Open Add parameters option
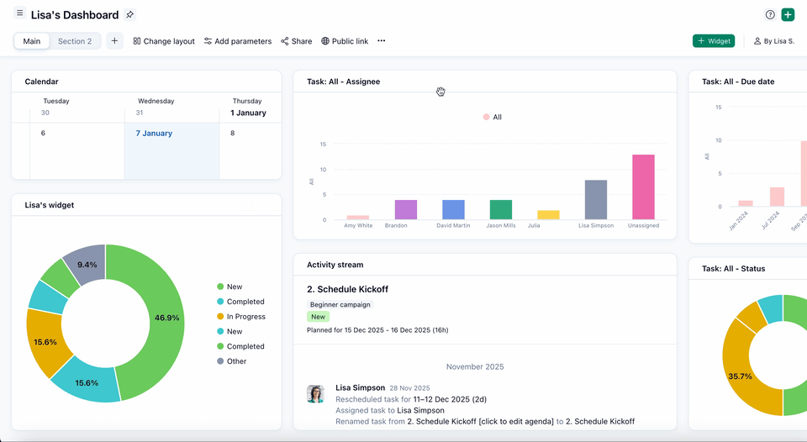 tap(237, 41)
